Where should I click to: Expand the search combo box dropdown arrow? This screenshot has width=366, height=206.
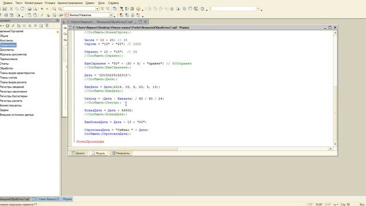(x=97, y=9)
